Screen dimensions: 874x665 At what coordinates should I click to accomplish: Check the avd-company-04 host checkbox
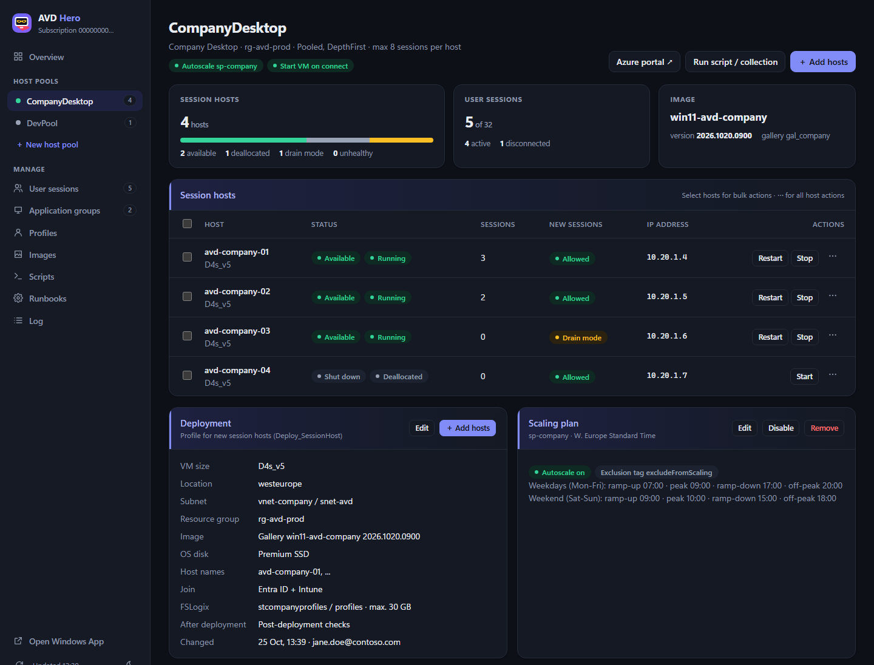tap(188, 376)
